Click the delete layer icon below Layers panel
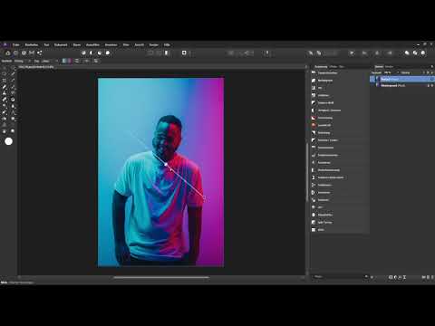435x326 pixels. (x=432, y=277)
